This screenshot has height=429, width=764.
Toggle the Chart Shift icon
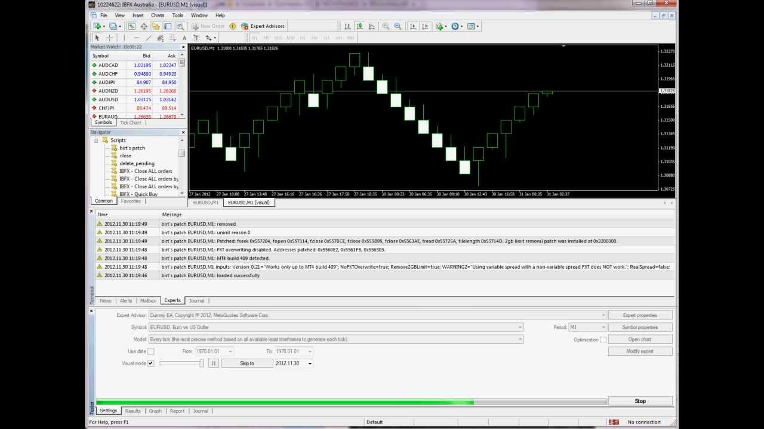425,26
